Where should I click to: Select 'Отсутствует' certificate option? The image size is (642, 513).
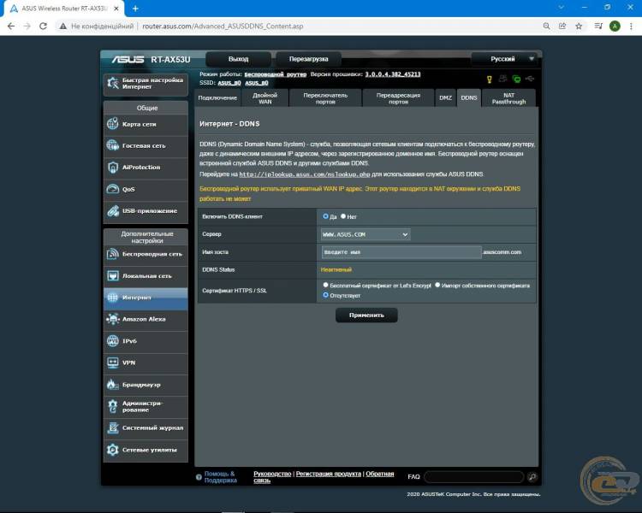tap(325, 294)
